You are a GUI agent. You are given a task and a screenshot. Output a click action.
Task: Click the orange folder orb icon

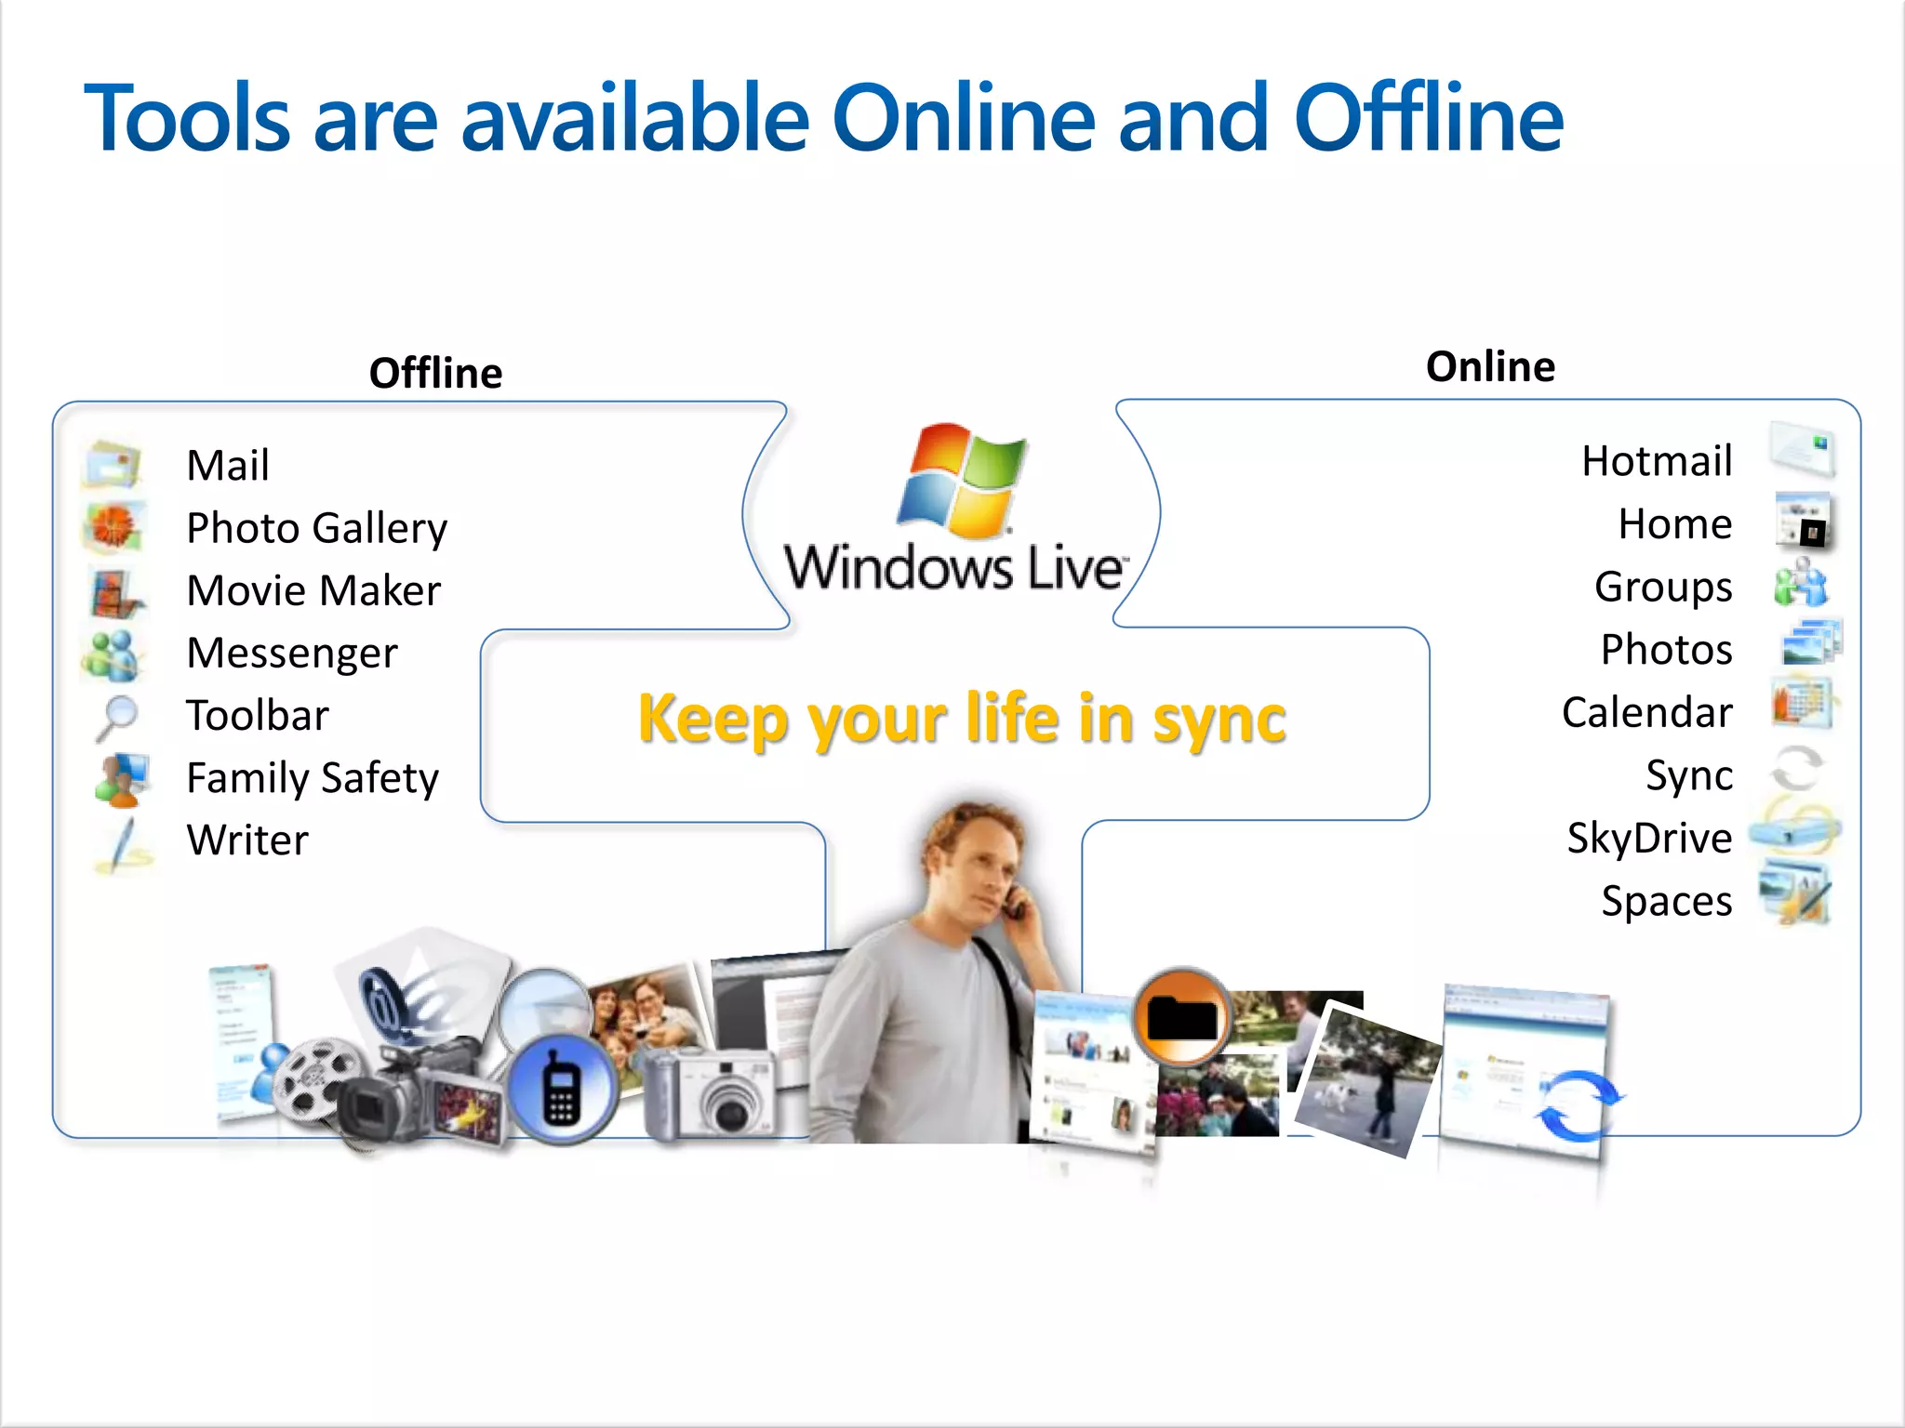[x=1183, y=1016]
